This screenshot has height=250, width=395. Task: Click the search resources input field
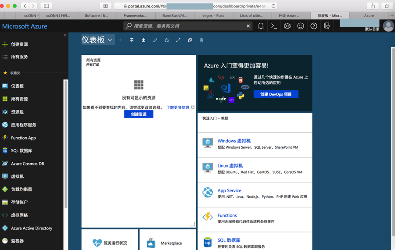click(x=188, y=26)
